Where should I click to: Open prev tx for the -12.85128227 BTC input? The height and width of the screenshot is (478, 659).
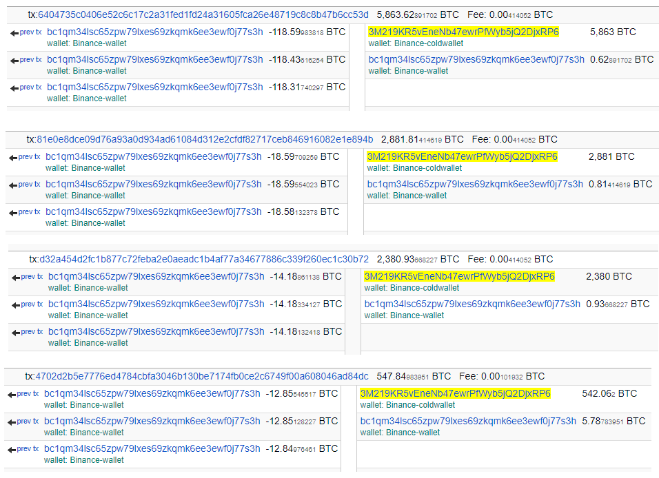(23, 422)
